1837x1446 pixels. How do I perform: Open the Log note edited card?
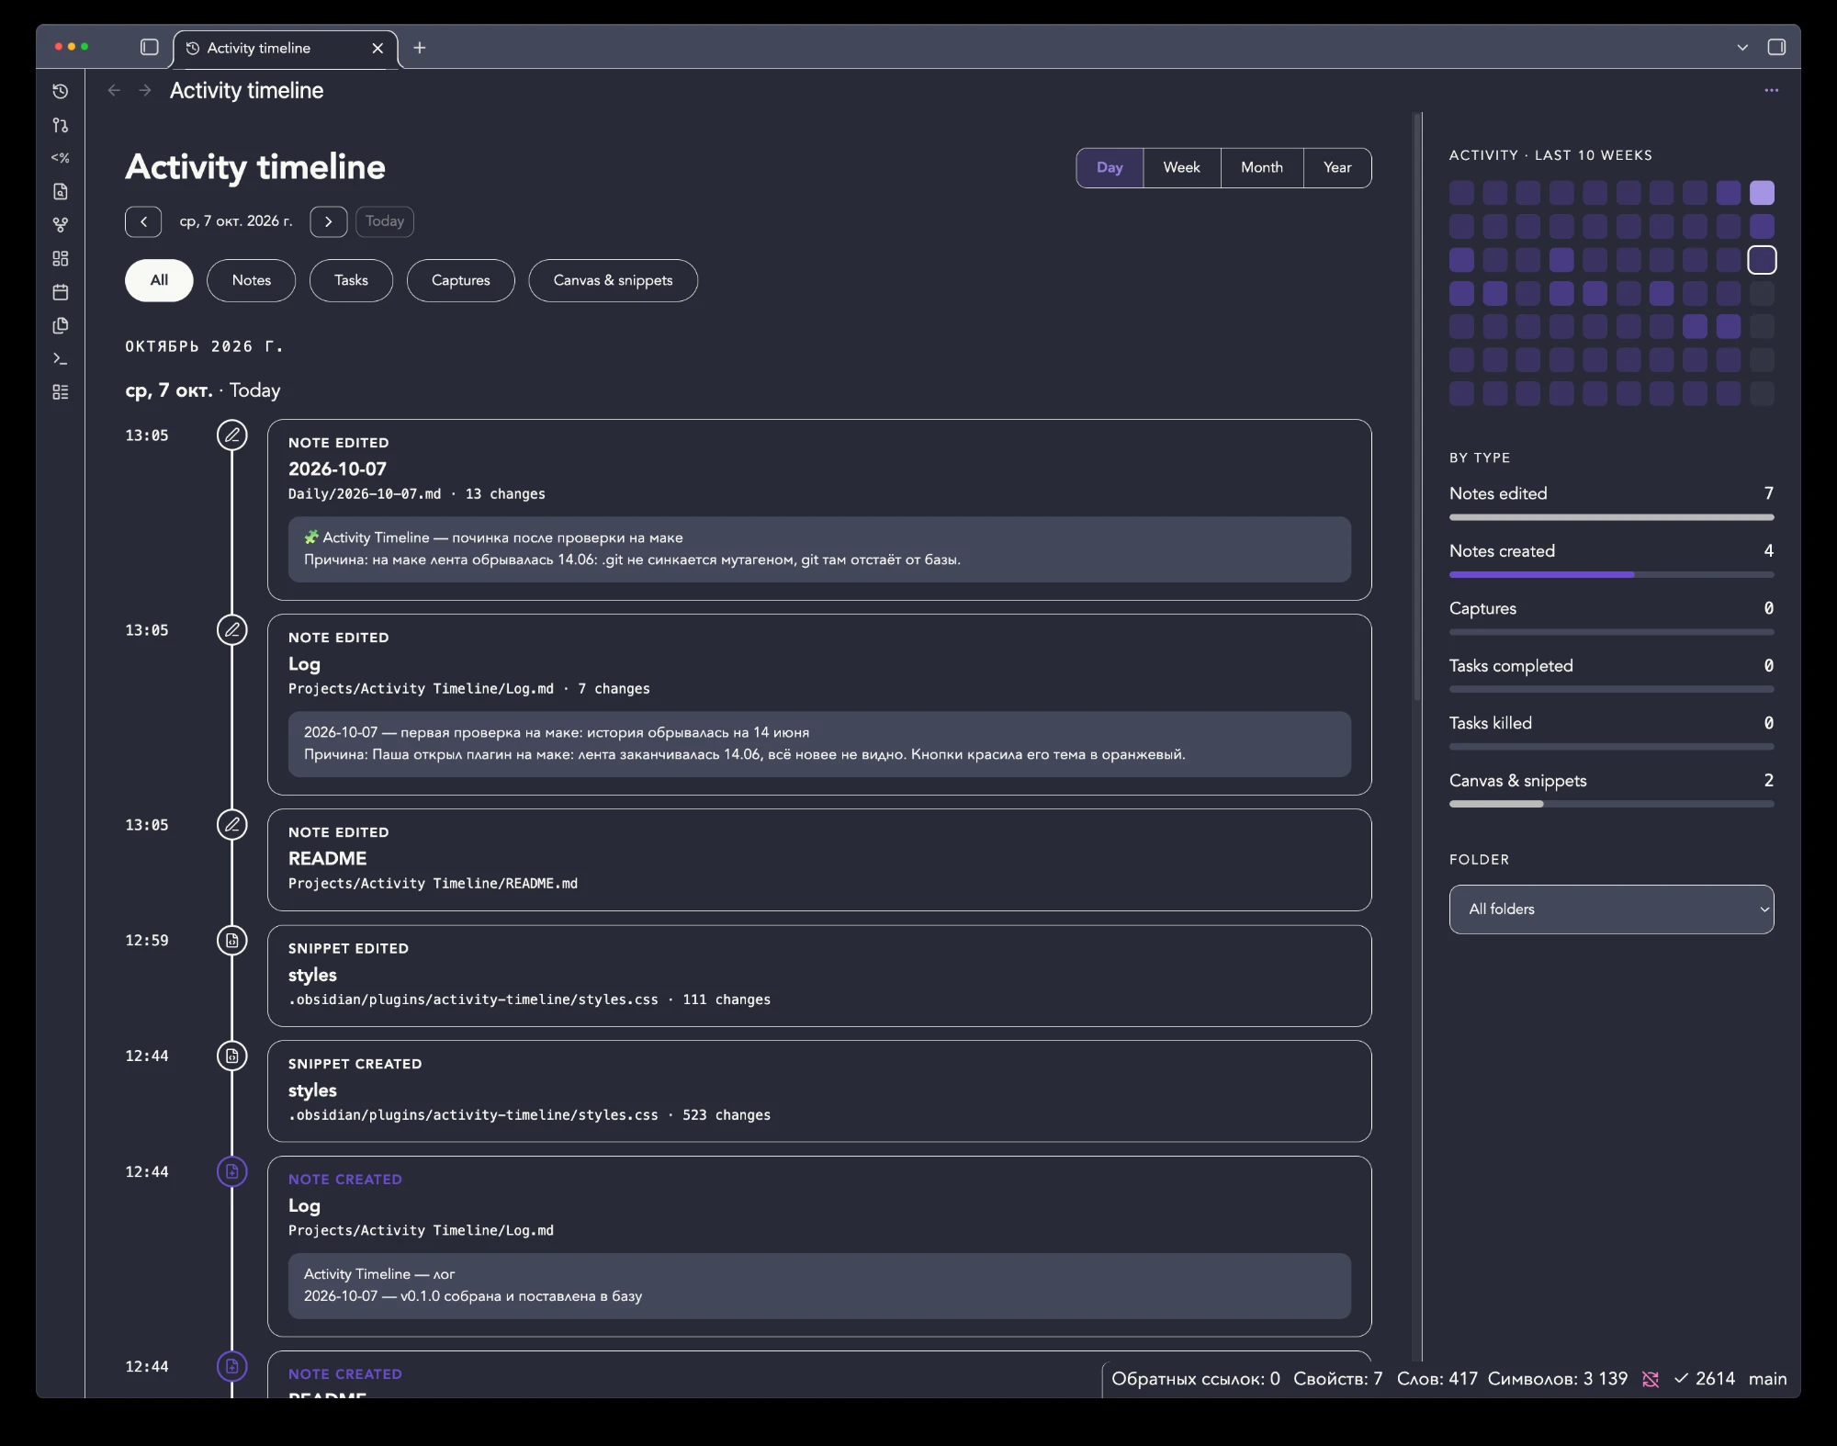click(x=819, y=705)
